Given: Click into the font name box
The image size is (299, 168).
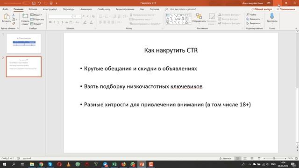Looking at the screenshot, I should pos(60,16).
